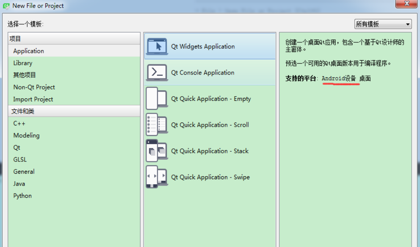Click the Qt Quick Application - Scroll icon
The image size is (420, 247).
pos(157,125)
